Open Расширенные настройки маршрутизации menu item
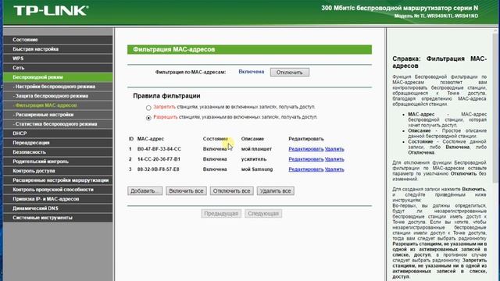 click(58, 180)
